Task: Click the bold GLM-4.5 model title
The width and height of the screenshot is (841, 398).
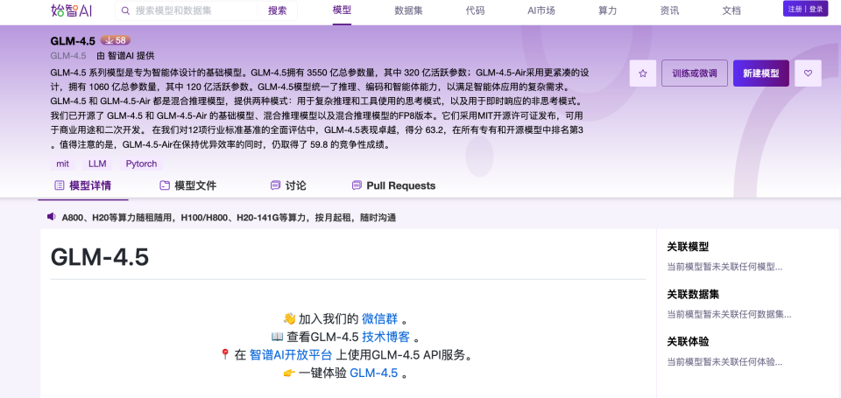Action: [x=73, y=41]
